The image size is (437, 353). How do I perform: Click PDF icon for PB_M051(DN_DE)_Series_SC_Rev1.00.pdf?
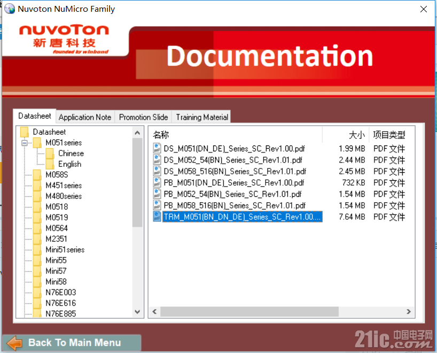pyautogui.click(x=157, y=182)
